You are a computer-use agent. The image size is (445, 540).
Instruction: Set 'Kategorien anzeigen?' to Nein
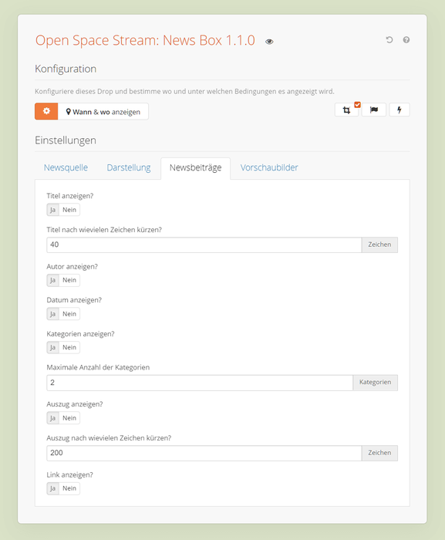pyautogui.click(x=69, y=347)
